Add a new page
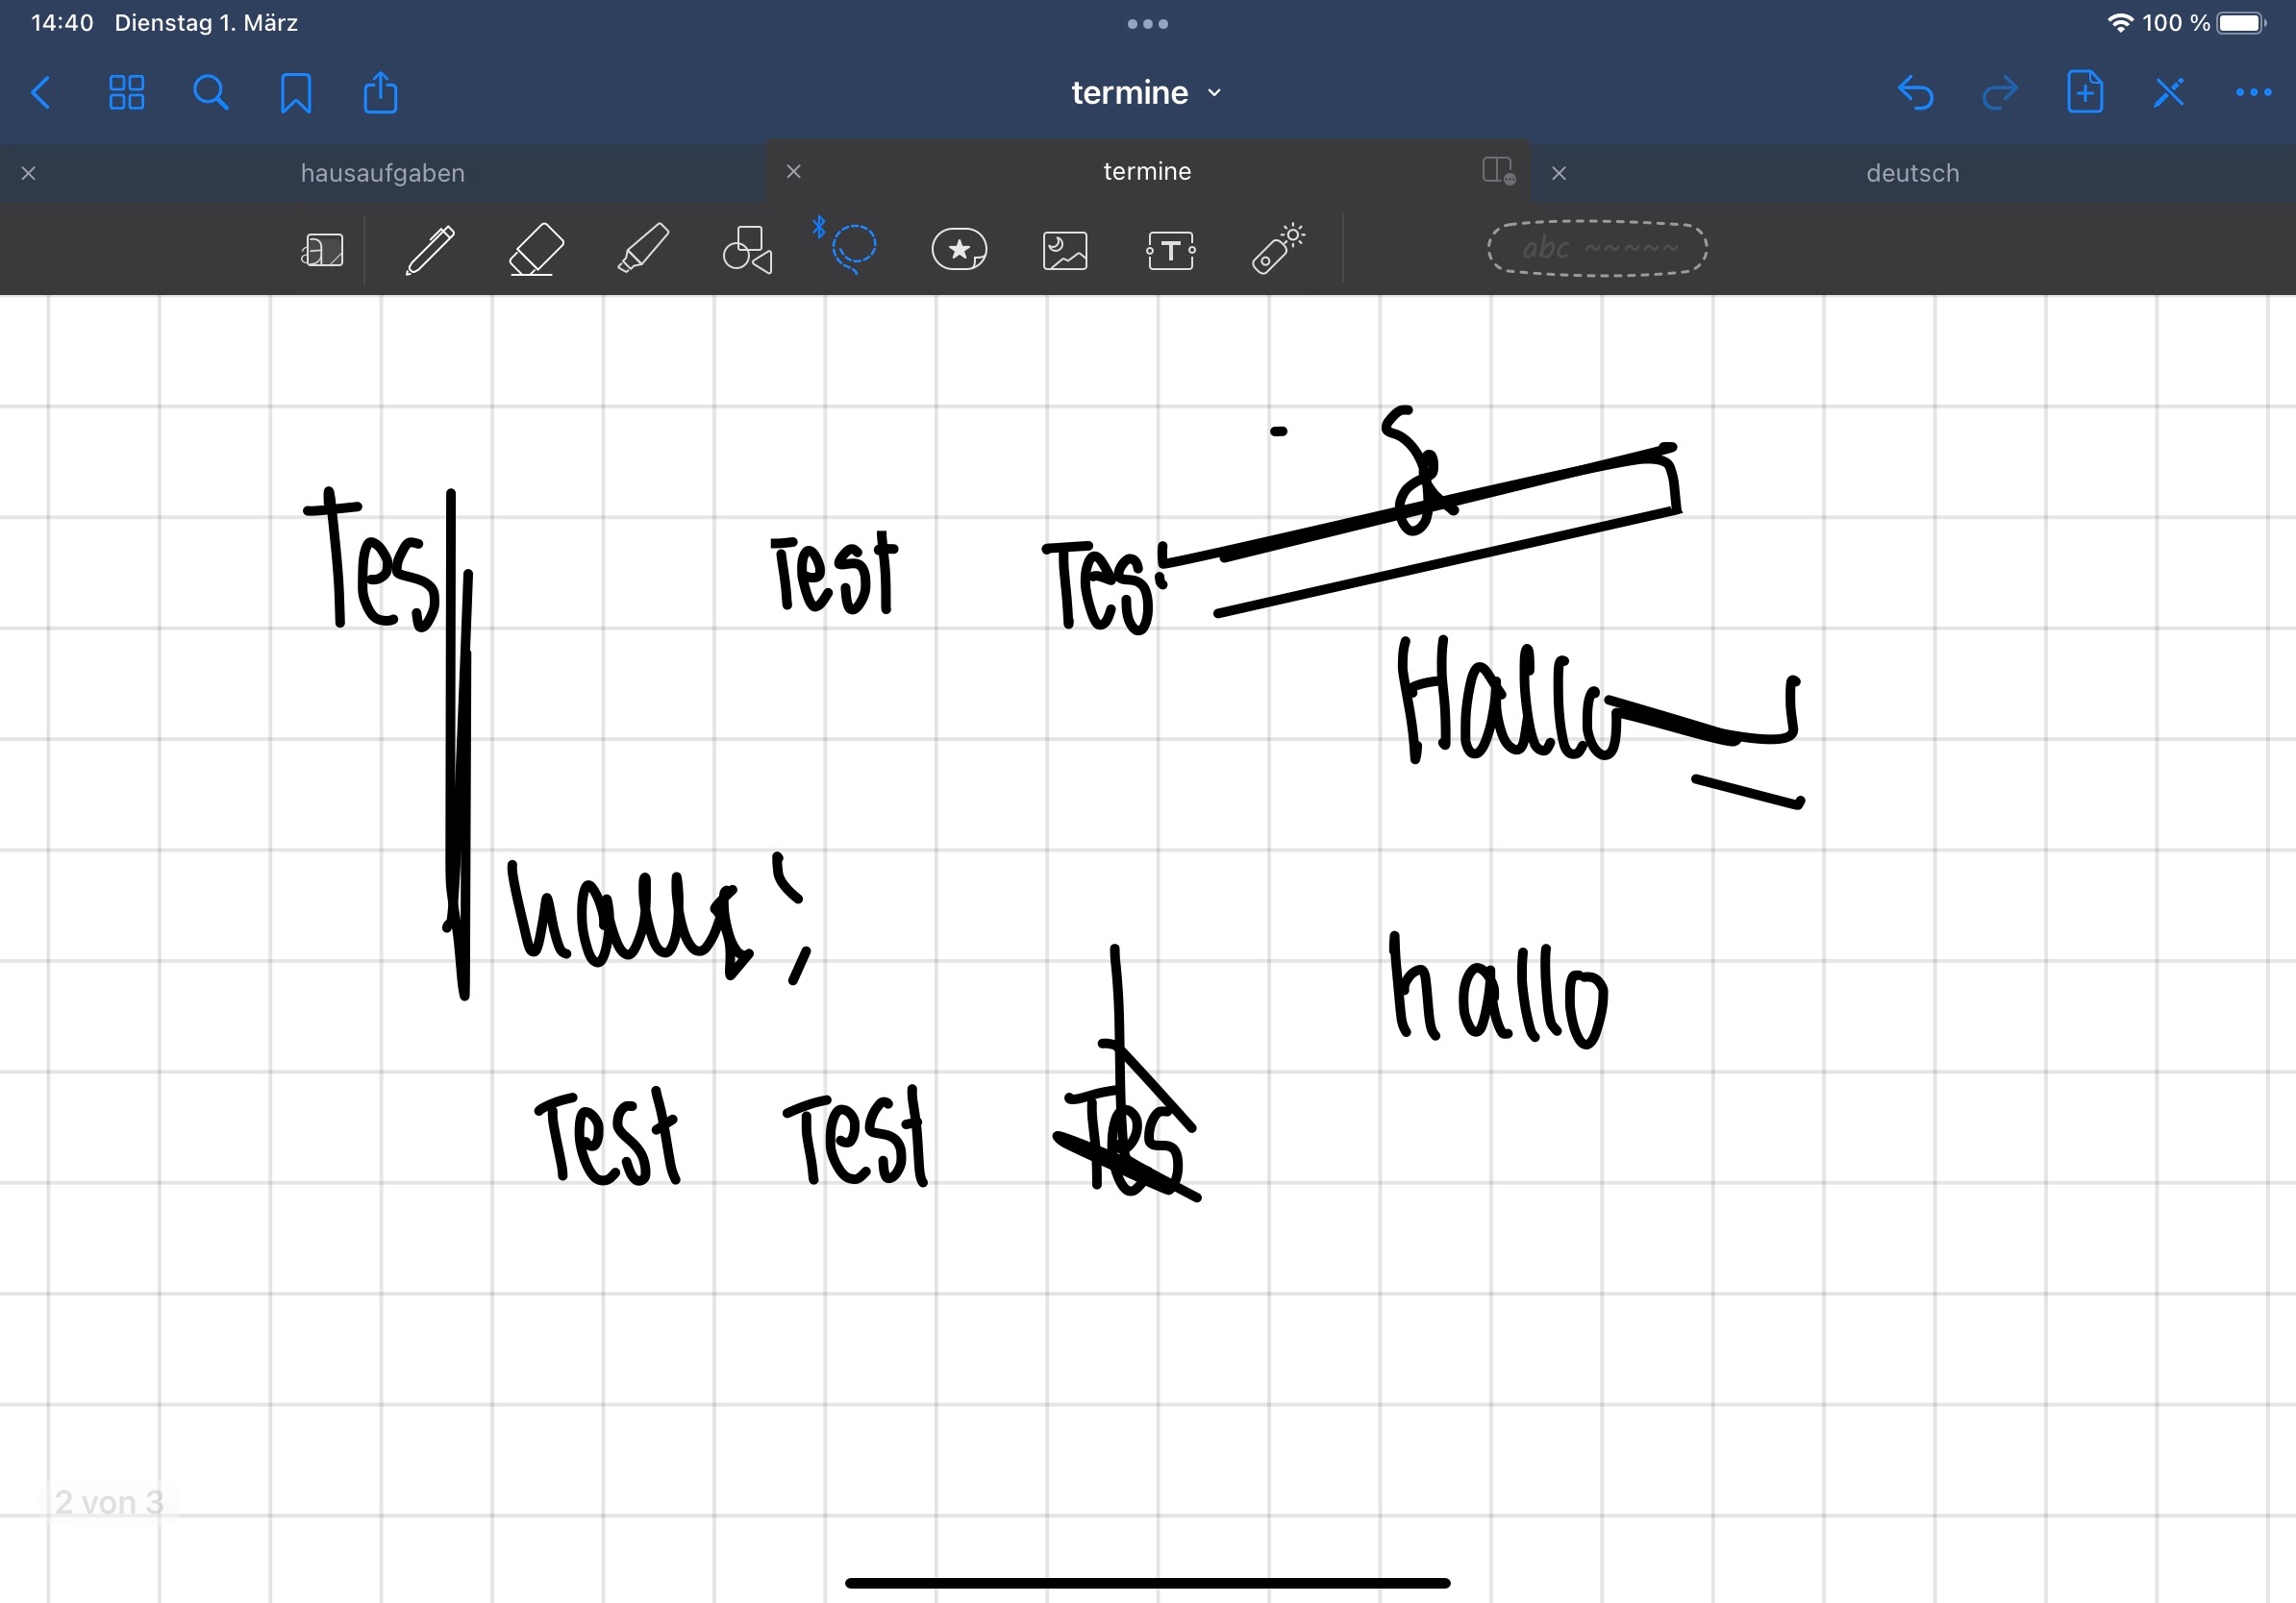This screenshot has width=2296, height=1603. point(2084,93)
